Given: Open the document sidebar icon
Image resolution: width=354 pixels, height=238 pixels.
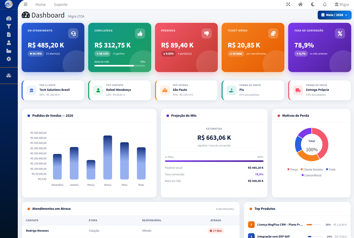Looking at the screenshot, I should [x=9, y=35].
